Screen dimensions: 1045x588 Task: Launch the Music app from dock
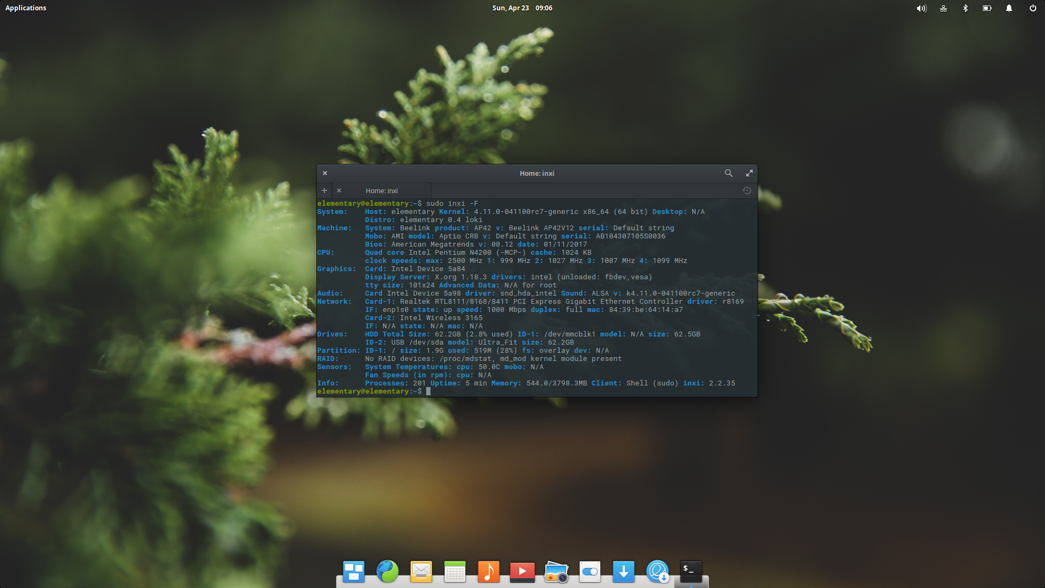(x=489, y=572)
